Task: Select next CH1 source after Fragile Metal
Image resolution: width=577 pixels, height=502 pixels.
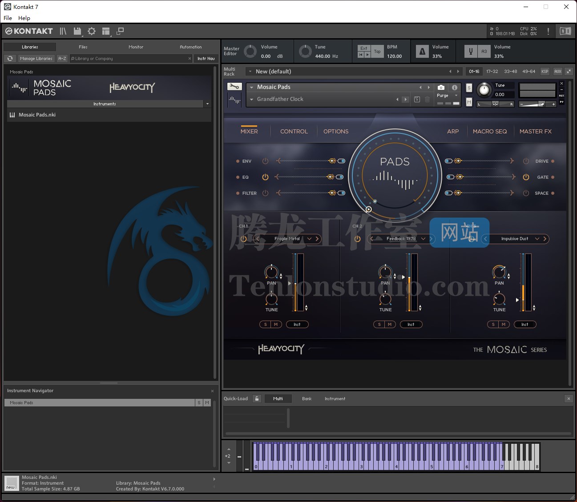Action: (x=317, y=239)
